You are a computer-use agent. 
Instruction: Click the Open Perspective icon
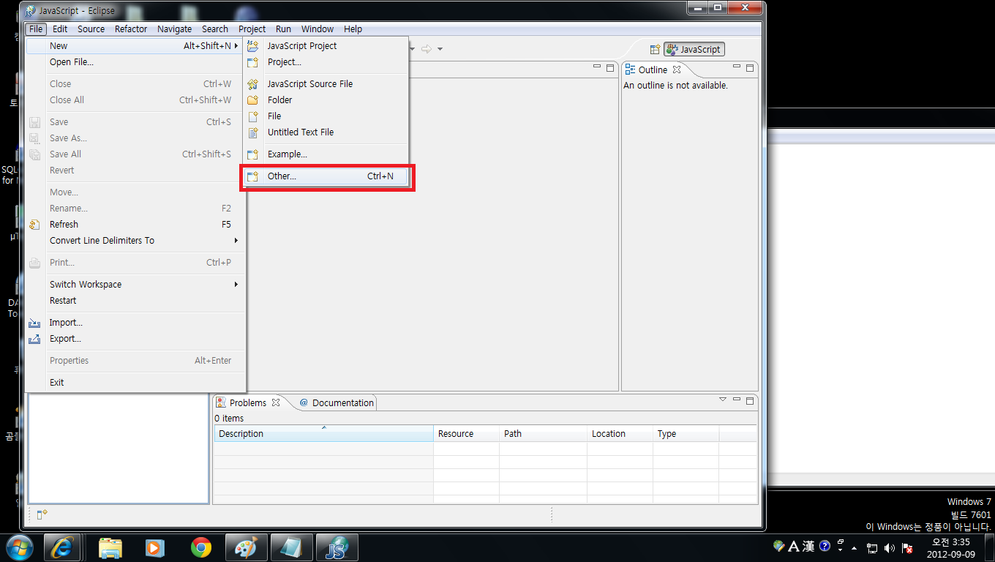coord(655,50)
